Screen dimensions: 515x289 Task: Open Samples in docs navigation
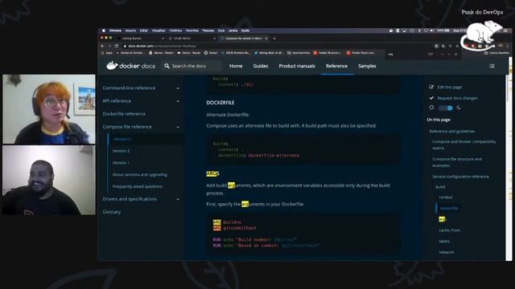coord(367,66)
